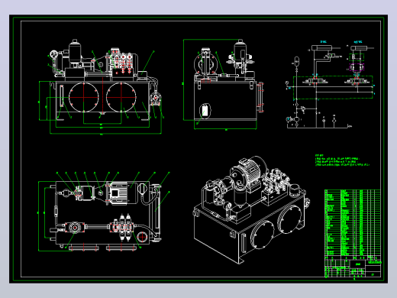Screen dimensions: 397x298
Task: Select the top plan view of the pump station
Action: 104,212
